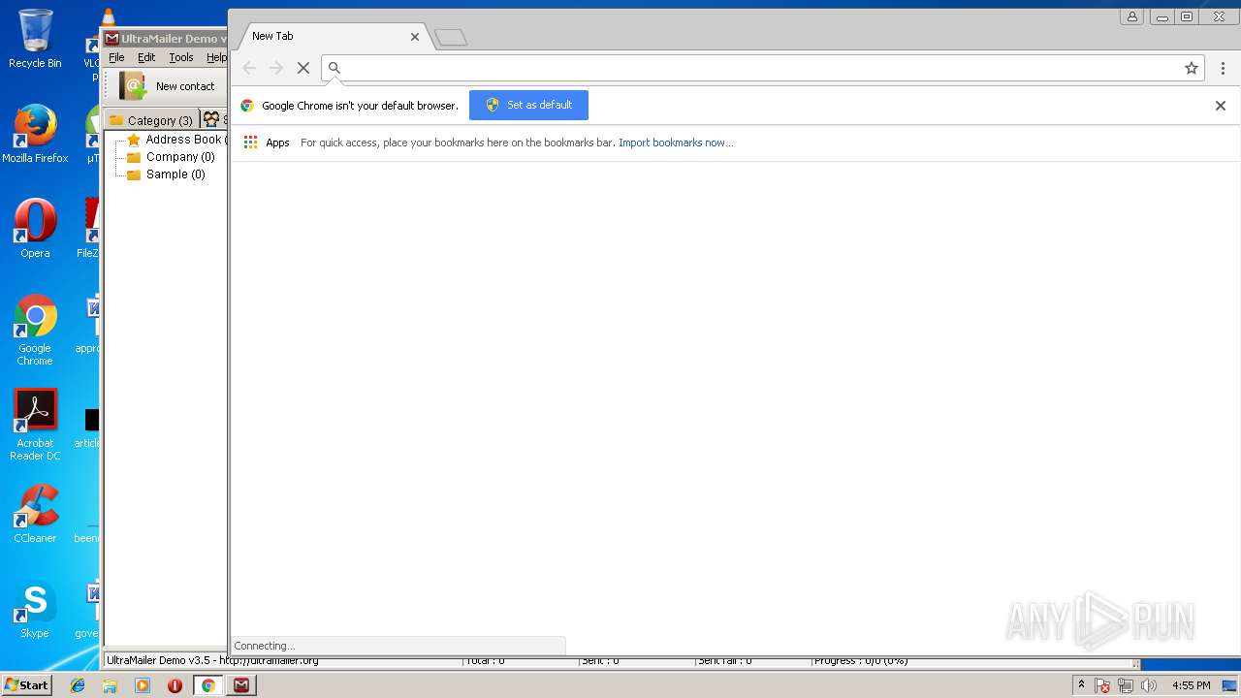Image resolution: width=1241 pixels, height=698 pixels.
Task: Open the Apps shortcut in bookmarks bar
Action: click(267, 143)
